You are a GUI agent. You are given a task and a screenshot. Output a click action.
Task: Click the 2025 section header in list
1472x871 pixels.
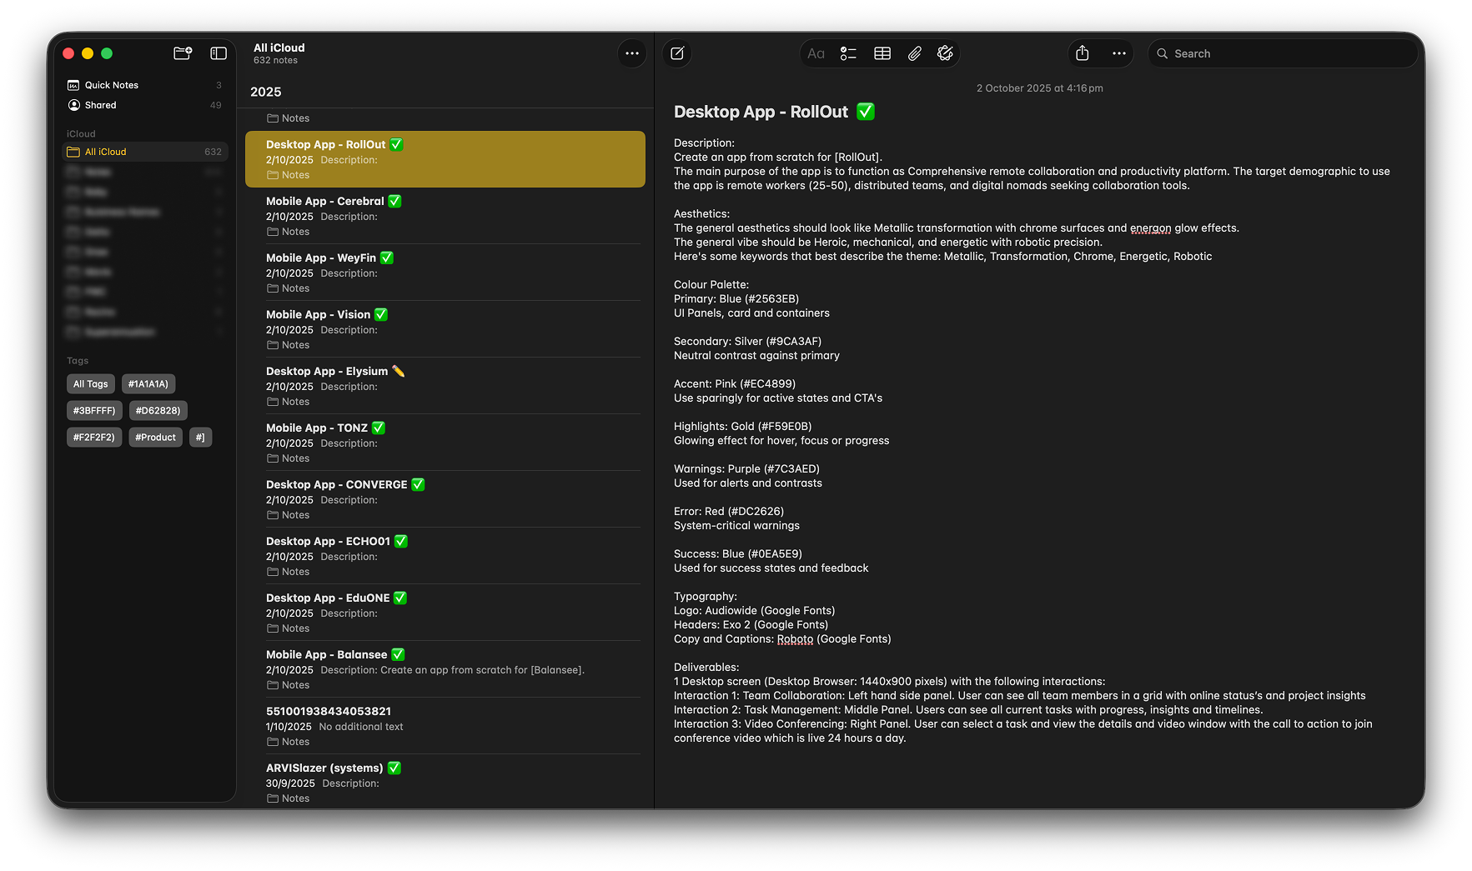[x=266, y=93]
